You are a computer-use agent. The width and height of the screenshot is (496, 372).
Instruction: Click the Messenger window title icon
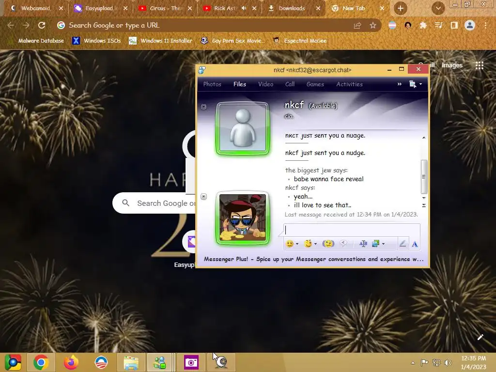click(x=202, y=70)
